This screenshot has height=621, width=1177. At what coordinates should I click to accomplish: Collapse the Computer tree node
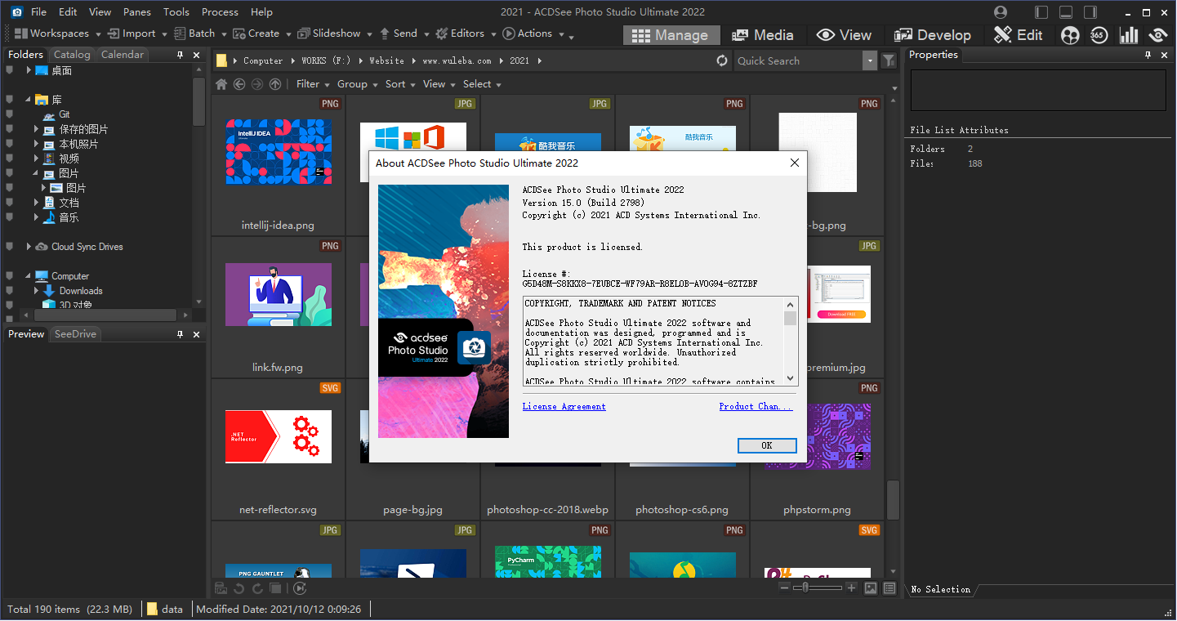pyautogui.click(x=29, y=276)
